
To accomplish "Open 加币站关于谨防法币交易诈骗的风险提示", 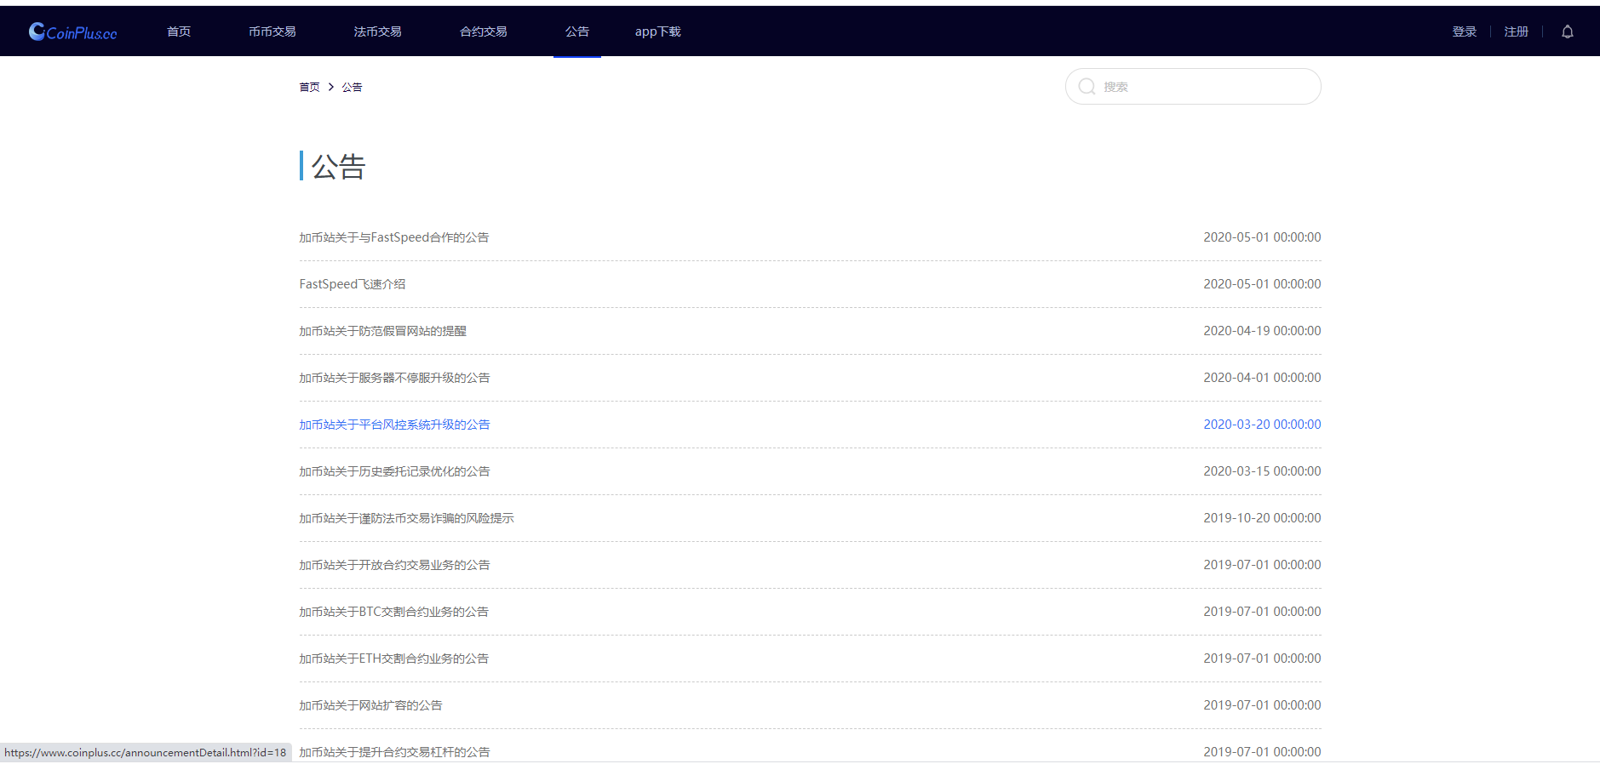I will (x=407, y=518).
